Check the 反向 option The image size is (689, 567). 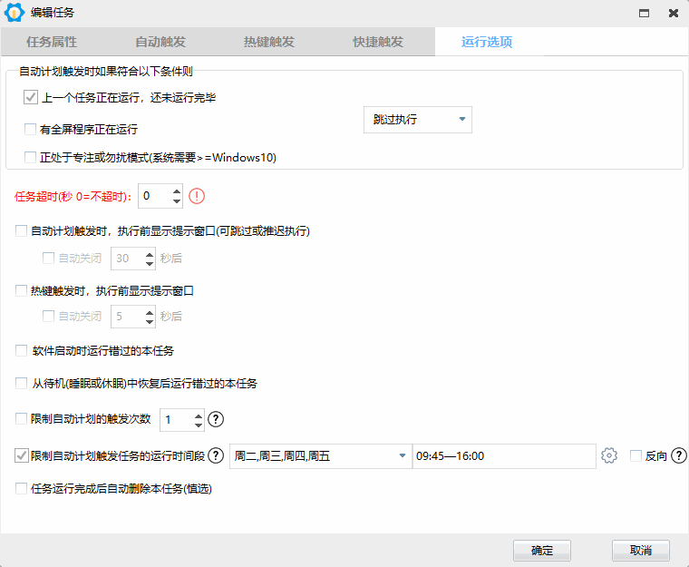pos(636,455)
